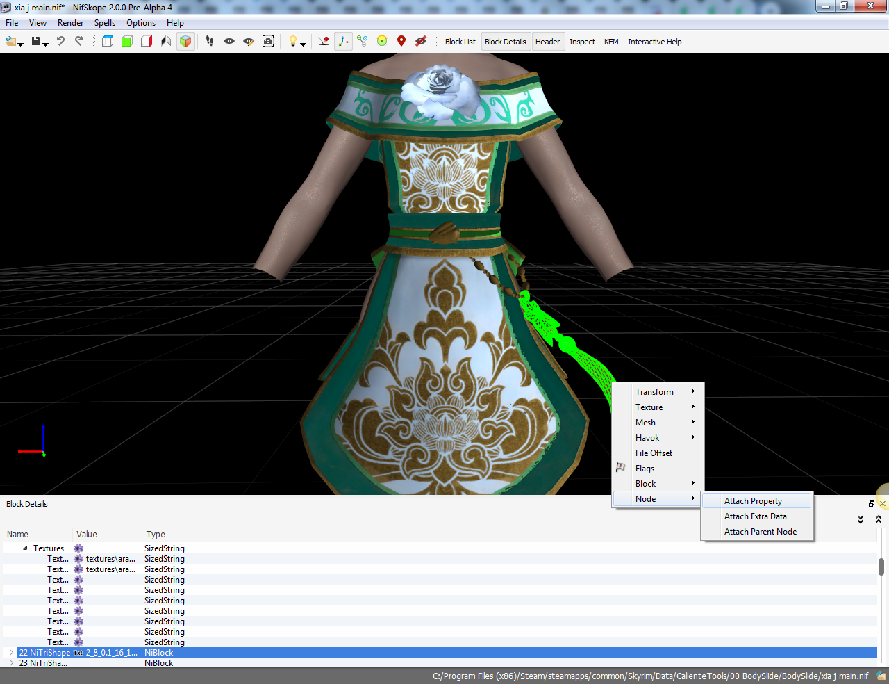Open the Texture submenu in context menu
889x684 pixels.
(658, 407)
